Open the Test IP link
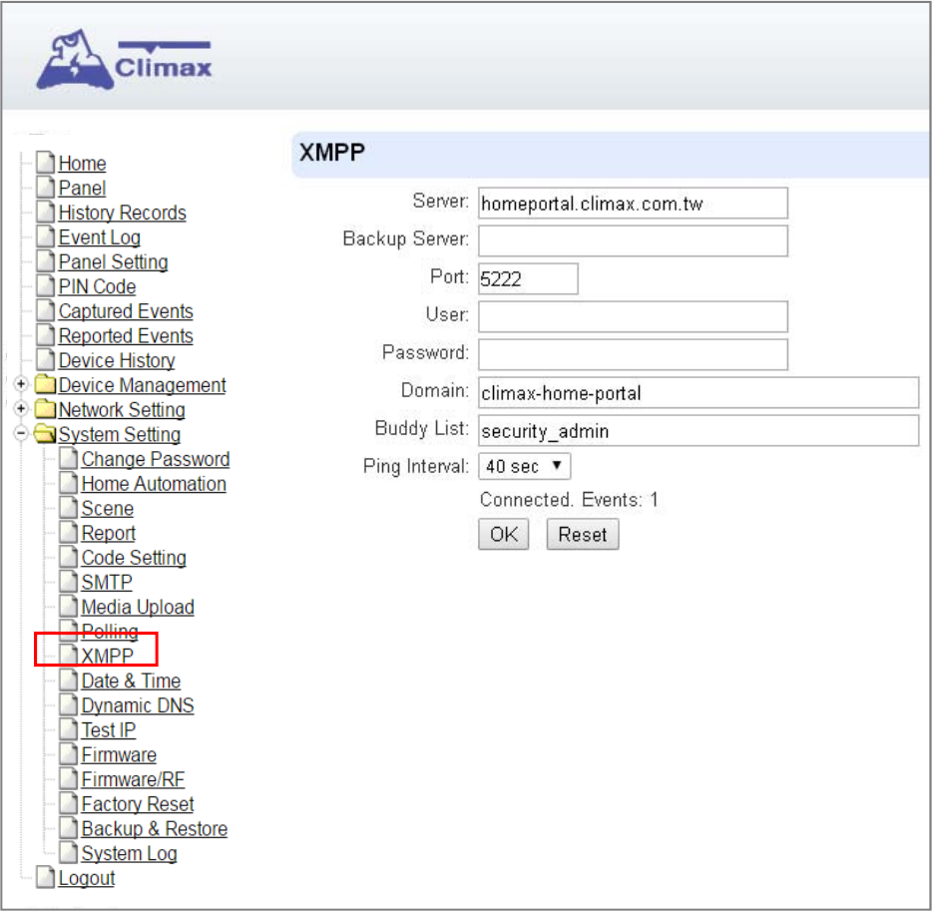The image size is (932, 911). pyautogui.click(x=108, y=731)
